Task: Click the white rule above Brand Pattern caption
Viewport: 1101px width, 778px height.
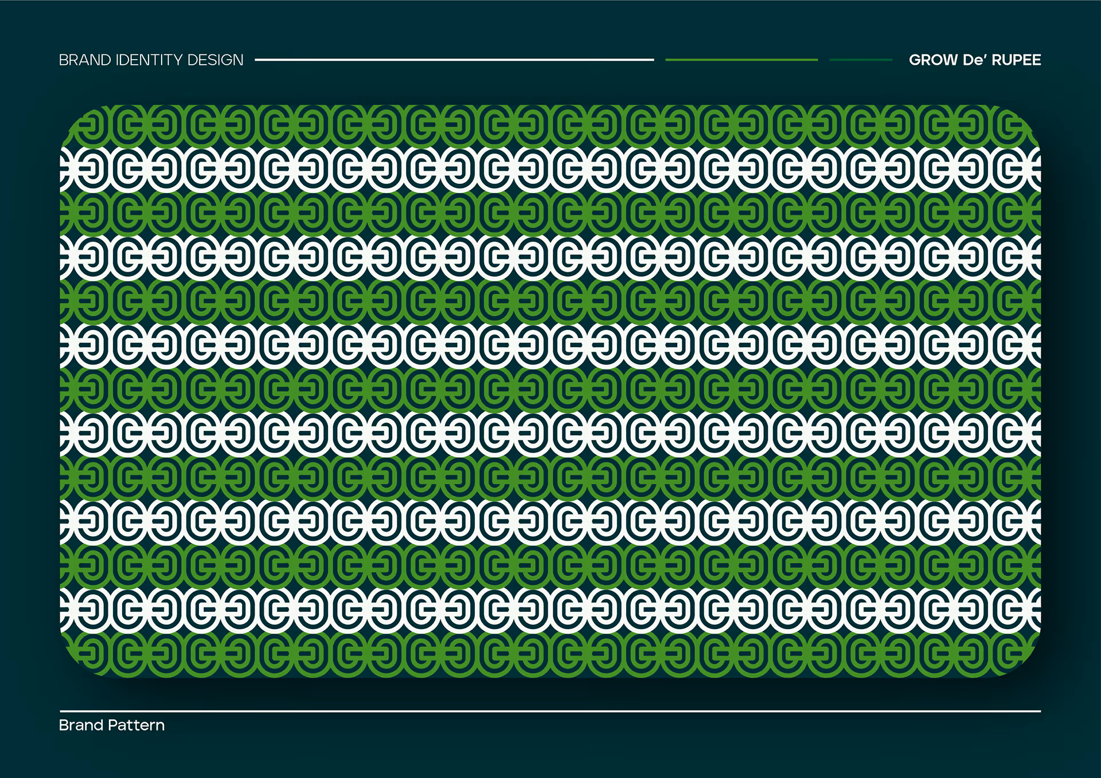Action: pyautogui.click(x=549, y=711)
